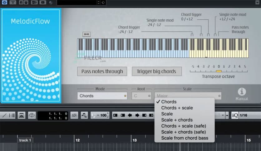The width and height of the screenshot is (261, 151).
Task: Open the plugin header menu arrow at top right
Action: [257, 2]
